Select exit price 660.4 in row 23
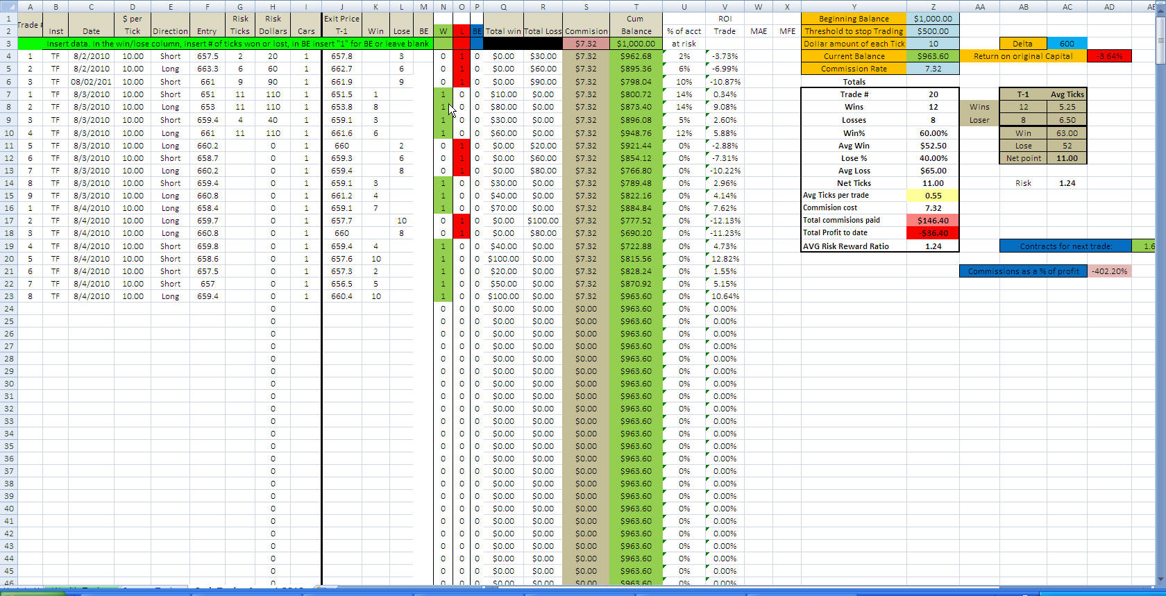The height and width of the screenshot is (596, 1166). pos(341,296)
